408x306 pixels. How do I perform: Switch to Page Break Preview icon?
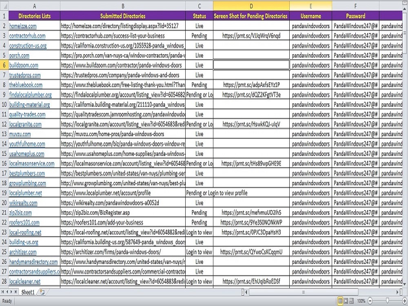(351, 301)
